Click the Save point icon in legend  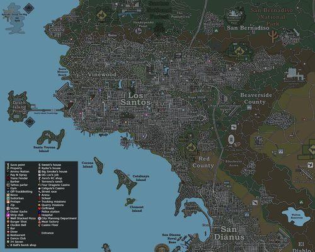[8, 165]
